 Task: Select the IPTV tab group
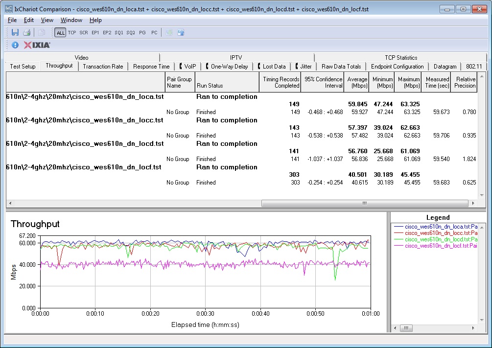click(236, 57)
